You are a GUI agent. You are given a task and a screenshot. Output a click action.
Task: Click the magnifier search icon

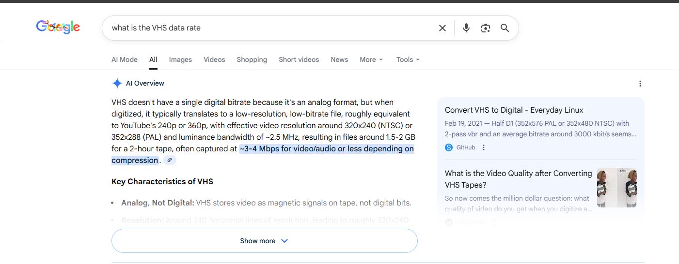pos(505,28)
